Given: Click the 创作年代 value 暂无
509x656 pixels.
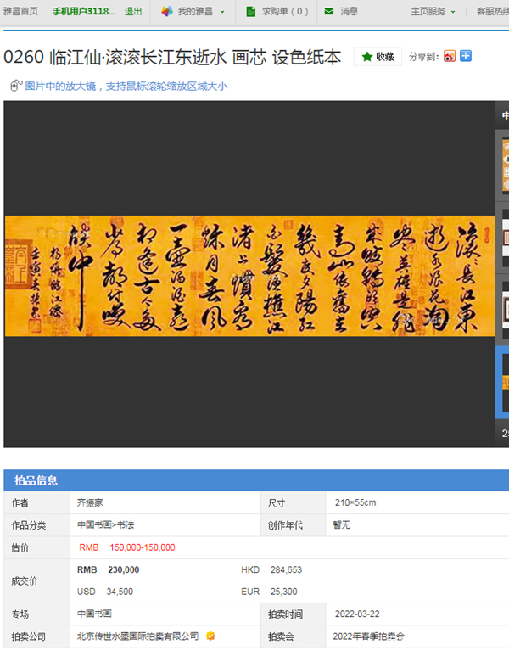Looking at the screenshot, I should tap(342, 524).
